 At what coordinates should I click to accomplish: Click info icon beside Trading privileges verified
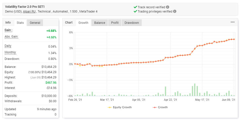(175, 11)
